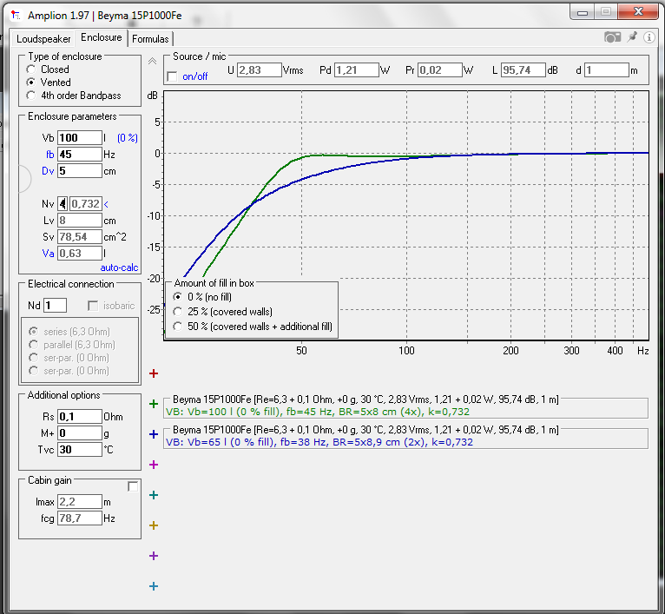Switch to the Enclosure tab
The width and height of the screenshot is (665, 614).
pyautogui.click(x=102, y=37)
